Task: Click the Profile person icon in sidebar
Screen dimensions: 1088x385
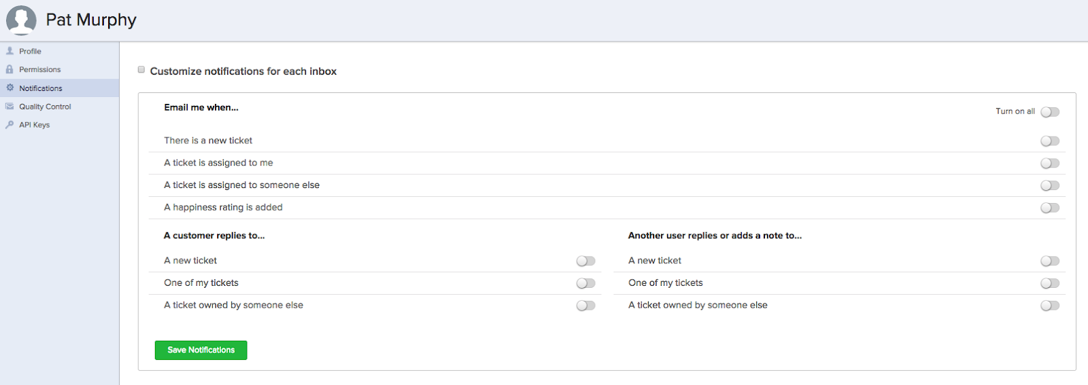Action: point(10,51)
